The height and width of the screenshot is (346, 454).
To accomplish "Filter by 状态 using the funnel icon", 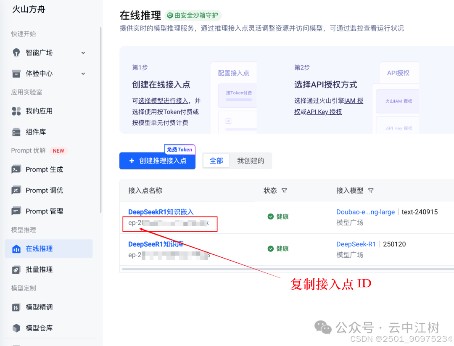I will click(x=284, y=190).
